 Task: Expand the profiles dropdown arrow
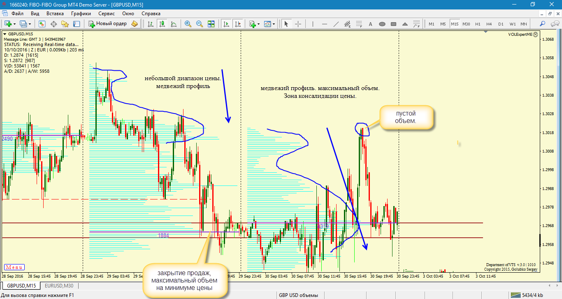[x=30, y=24]
